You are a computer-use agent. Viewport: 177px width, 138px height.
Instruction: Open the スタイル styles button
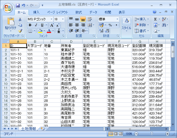(126, 25)
